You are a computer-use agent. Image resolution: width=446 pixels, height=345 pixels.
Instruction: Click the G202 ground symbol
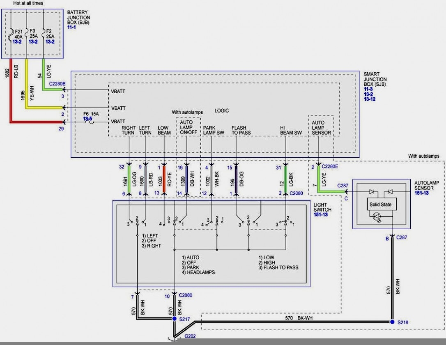[172, 338]
